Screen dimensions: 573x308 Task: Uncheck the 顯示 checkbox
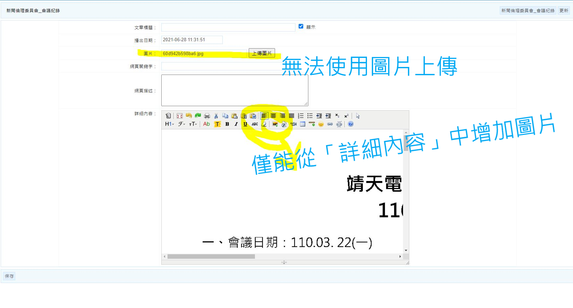301,26
